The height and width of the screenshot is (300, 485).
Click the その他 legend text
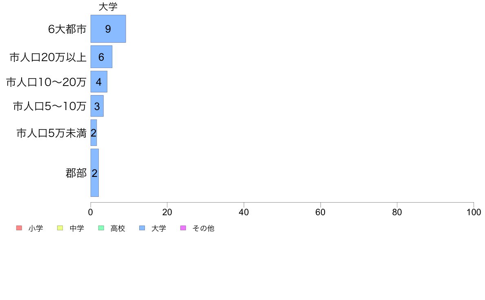click(203, 228)
